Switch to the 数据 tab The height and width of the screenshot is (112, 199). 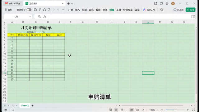click(98, 10)
